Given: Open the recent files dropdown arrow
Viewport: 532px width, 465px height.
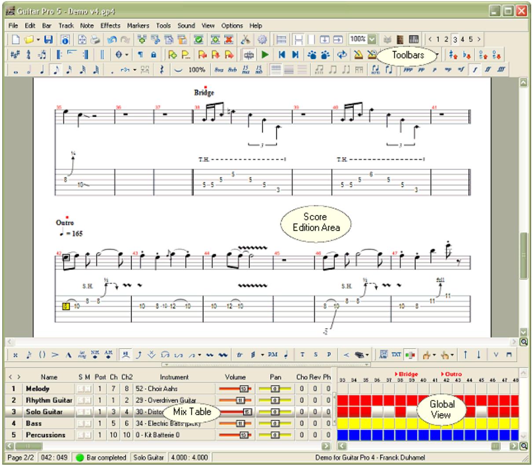Looking at the screenshot, I should click(38, 40).
